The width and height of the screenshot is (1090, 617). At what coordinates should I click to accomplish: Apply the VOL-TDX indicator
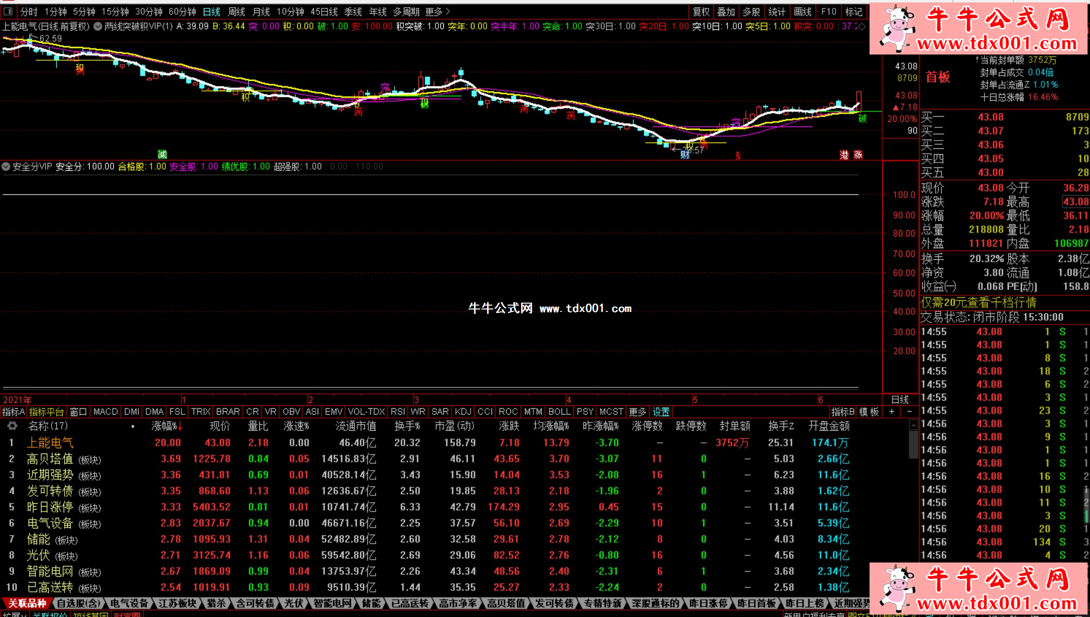366,412
